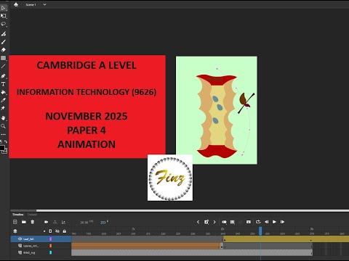This screenshot has width=349, height=261.
Task: Select the Eyedropper tool
Action: [4, 100]
